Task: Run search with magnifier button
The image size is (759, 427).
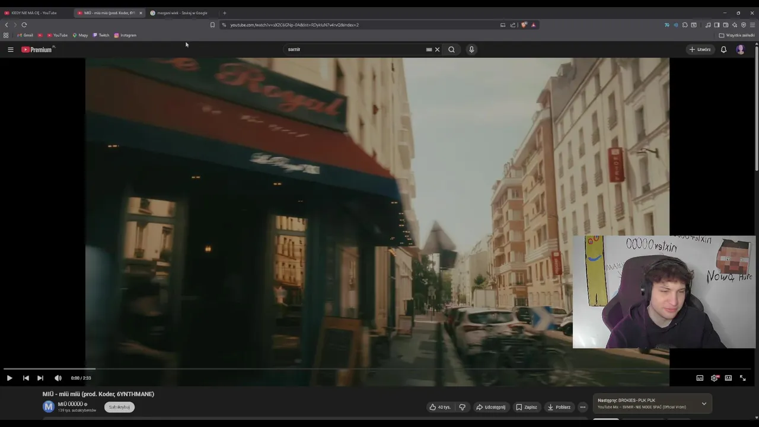Action: tap(451, 49)
